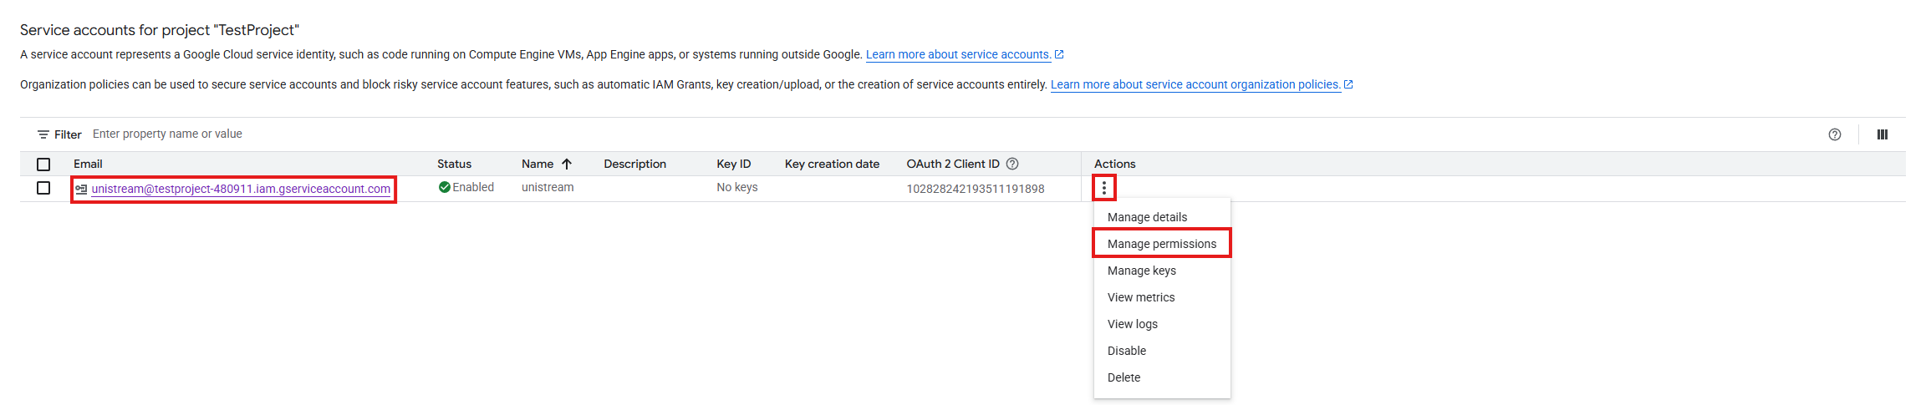Choose Manage permissions in the actions menu
Screen dimensions: 1926x405
[x=1161, y=244]
